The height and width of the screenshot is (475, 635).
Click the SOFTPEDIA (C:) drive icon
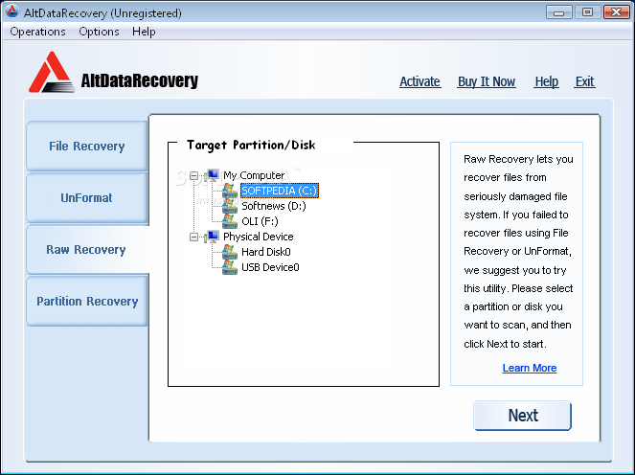[x=230, y=191]
